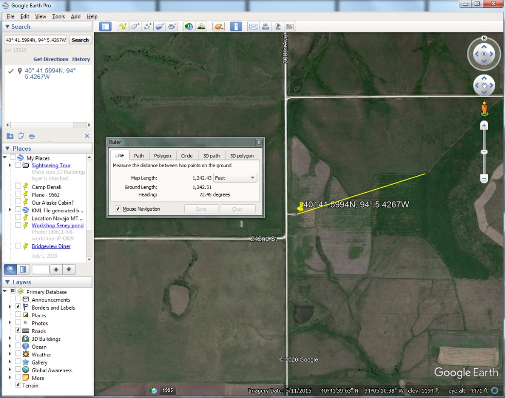Switch between Earth, Sky and planets
Screen dimensions: 505x398
[x=219, y=26]
